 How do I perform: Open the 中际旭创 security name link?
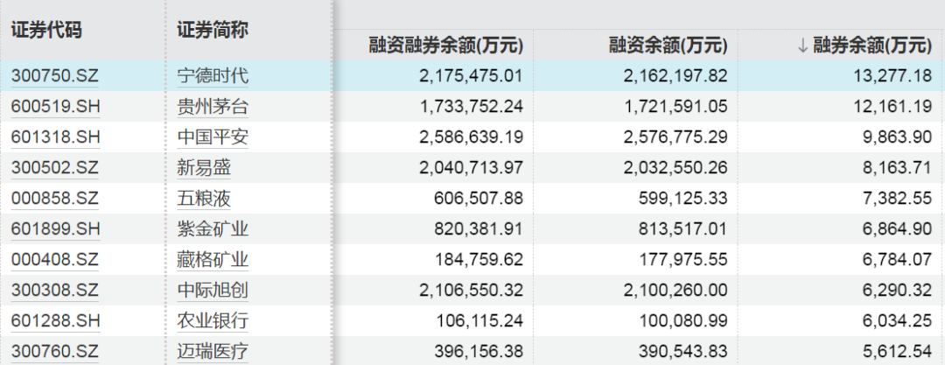click(x=213, y=291)
